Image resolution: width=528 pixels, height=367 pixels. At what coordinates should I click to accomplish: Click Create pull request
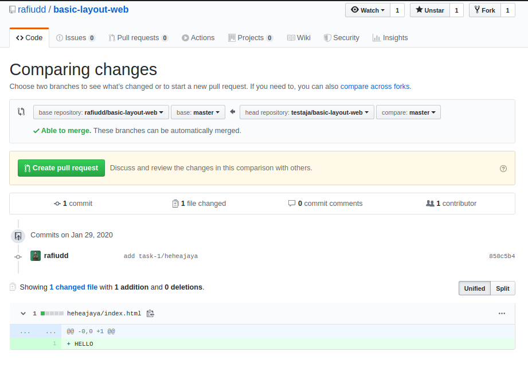(x=61, y=167)
